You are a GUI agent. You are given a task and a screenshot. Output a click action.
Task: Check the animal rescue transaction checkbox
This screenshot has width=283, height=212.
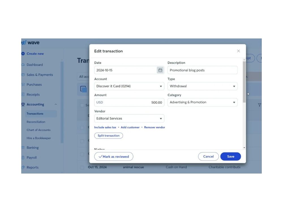82,167
